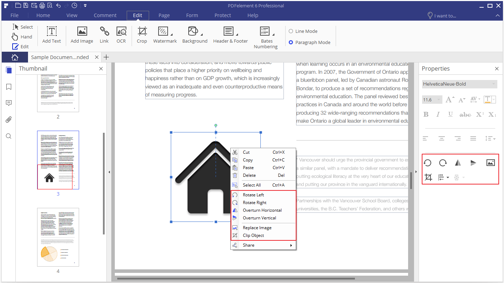This screenshot has height=283, width=504.
Task: Choose Overturn Horizontal in context menu
Action: [263, 210]
